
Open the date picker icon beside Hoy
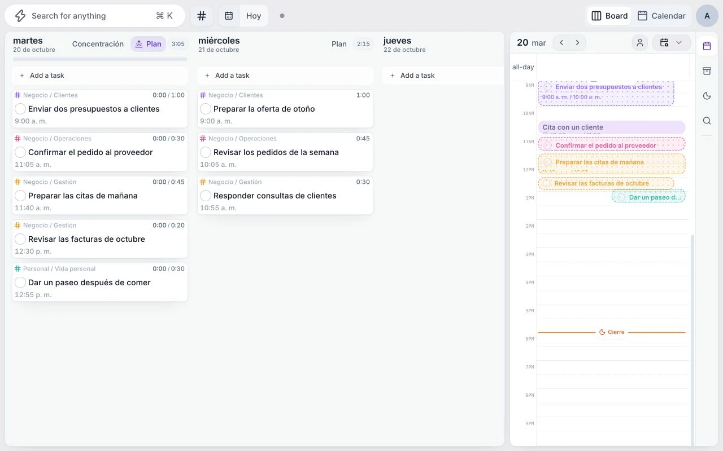tap(229, 16)
